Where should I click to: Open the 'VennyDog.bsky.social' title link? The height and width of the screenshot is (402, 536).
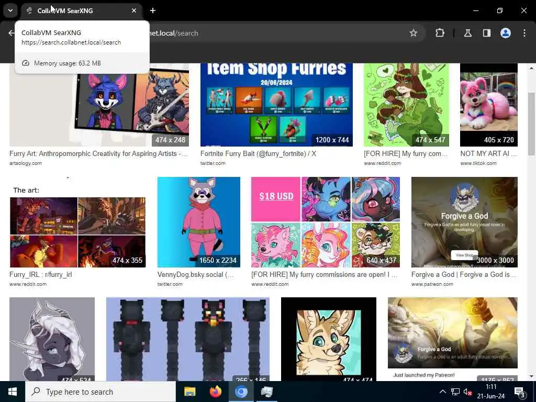(196, 274)
